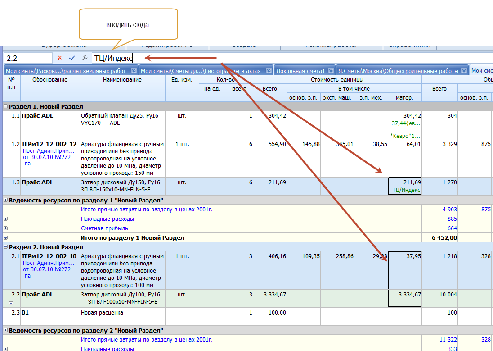Screen dimensions: 493x351
Task: Click the 'Ед. изм.' column header
Action: coord(182,88)
